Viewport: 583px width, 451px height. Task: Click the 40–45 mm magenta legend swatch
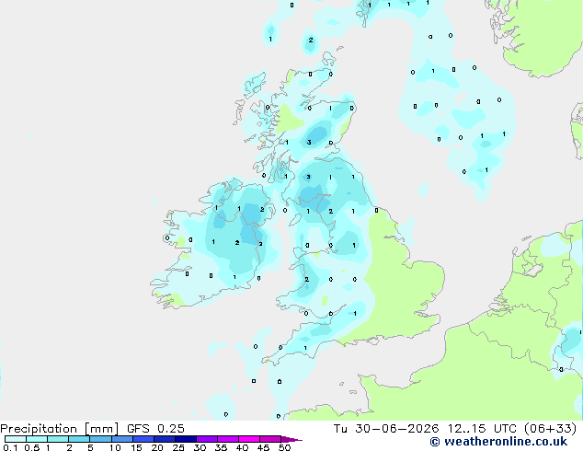coord(249,439)
